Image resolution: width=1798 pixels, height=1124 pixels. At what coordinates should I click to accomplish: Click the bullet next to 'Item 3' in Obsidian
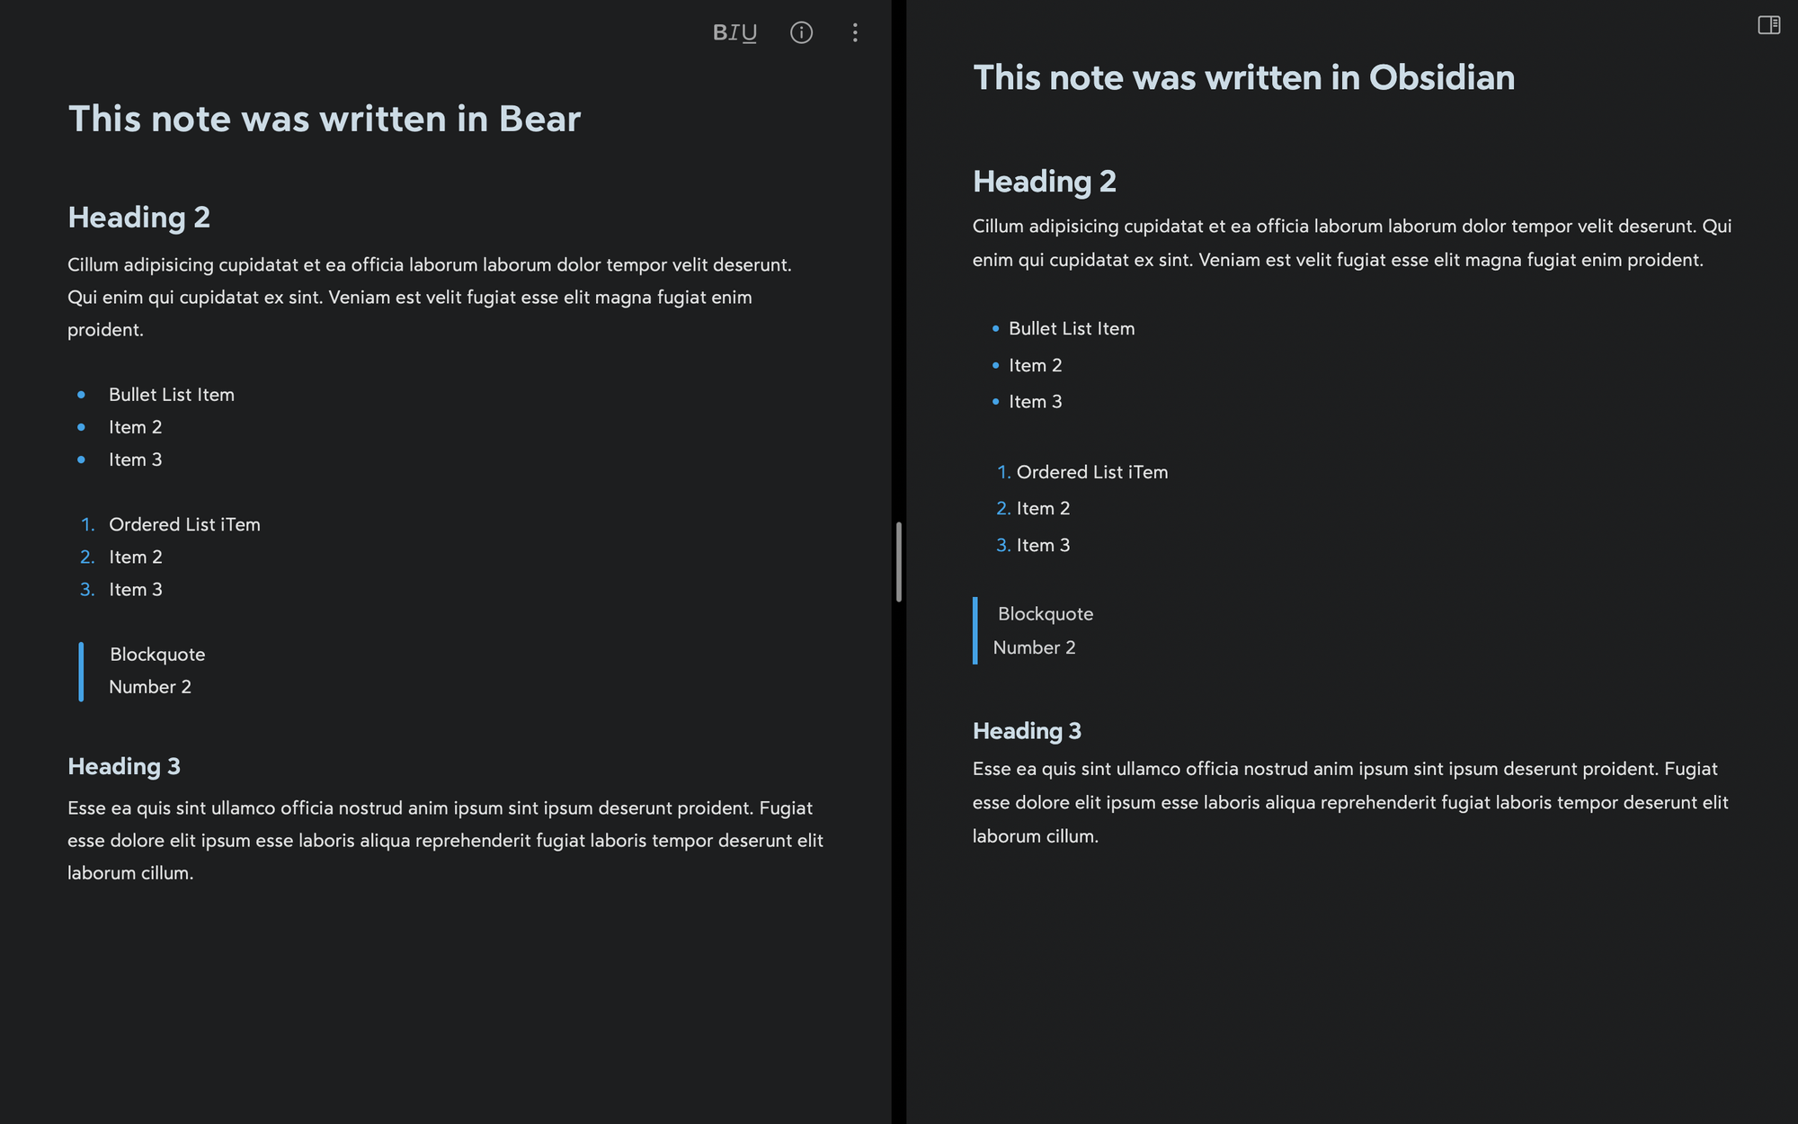coord(995,403)
